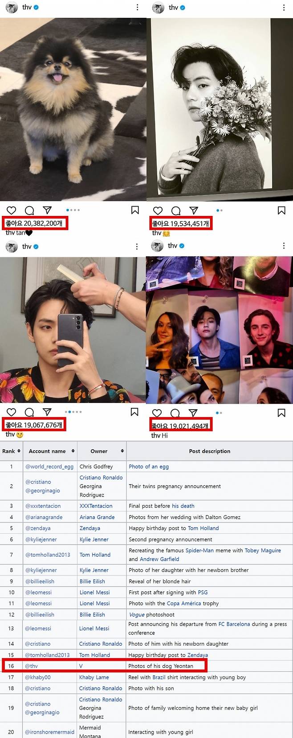
Task: Open comments on the dog photo post
Action: pos(29,210)
